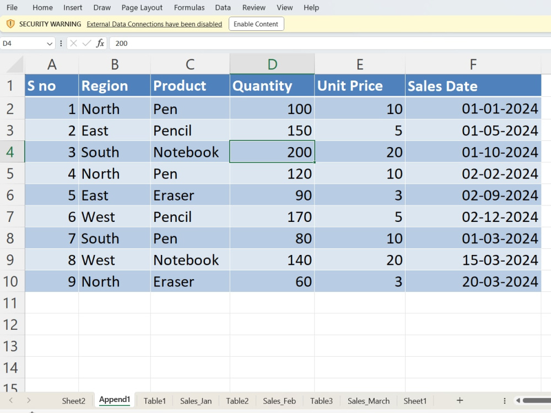Open the Formulas ribbon tab
Viewport: 551px width, 413px height.
pyautogui.click(x=189, y=7)
